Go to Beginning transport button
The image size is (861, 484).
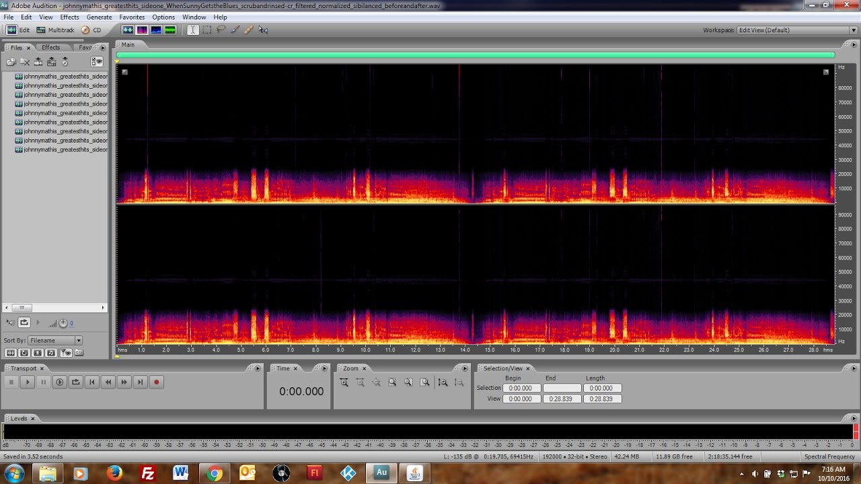[x=91, y=382]
